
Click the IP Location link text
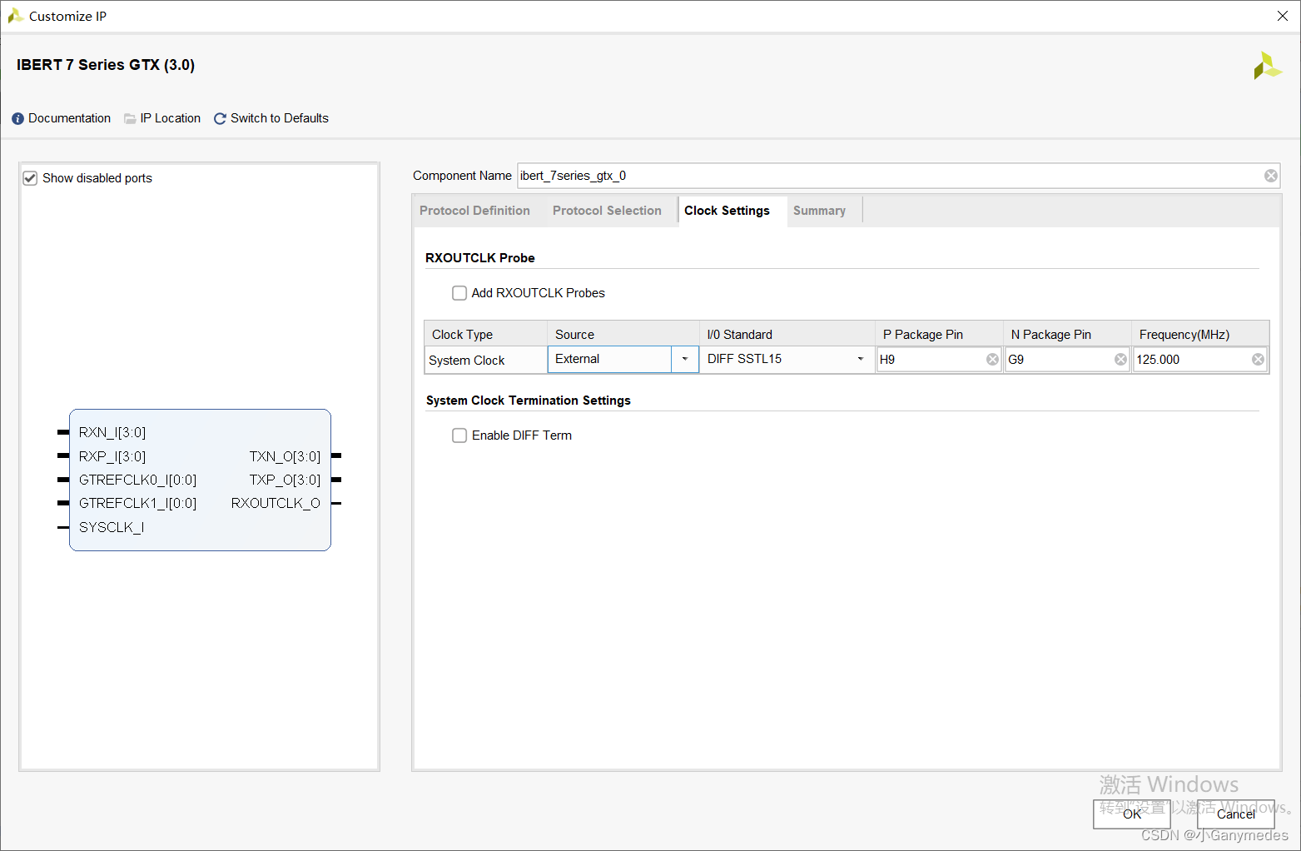tap(171, 119)
